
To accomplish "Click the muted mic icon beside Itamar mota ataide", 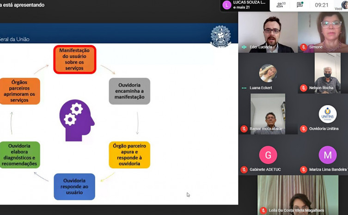I will click(244, 129).
